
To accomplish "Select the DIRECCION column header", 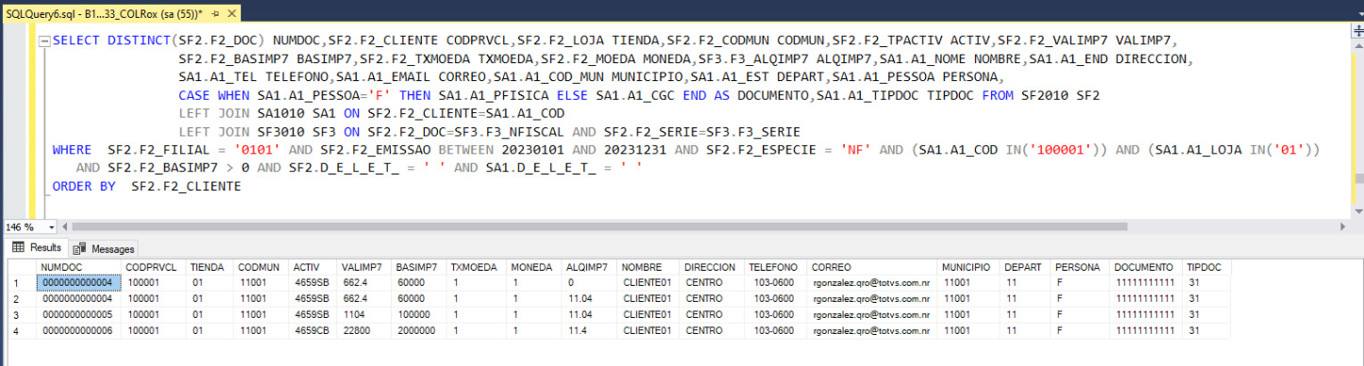I will pos(713,268).
